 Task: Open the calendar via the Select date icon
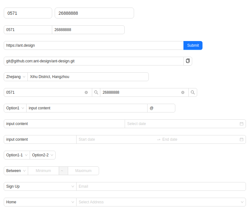[x=241, y=124]
